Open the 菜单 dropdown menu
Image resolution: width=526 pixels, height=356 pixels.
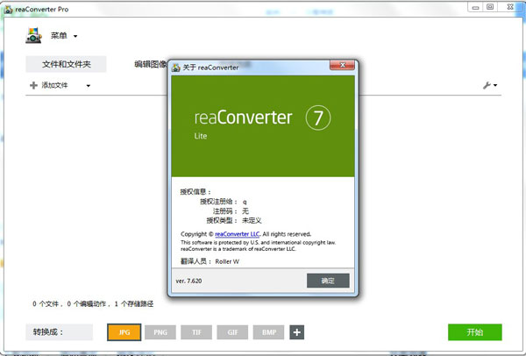click(64, 36)
